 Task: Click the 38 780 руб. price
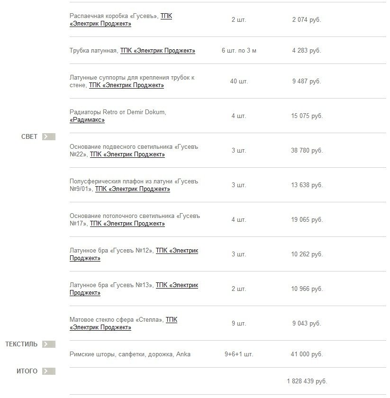(307, 151)
